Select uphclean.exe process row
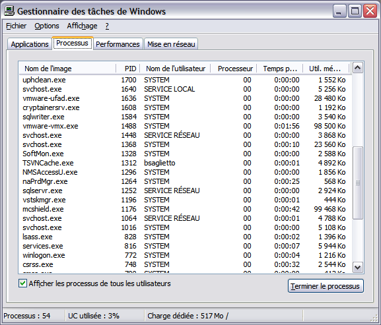This screenshot has width=381, height=325. (185, 80)
